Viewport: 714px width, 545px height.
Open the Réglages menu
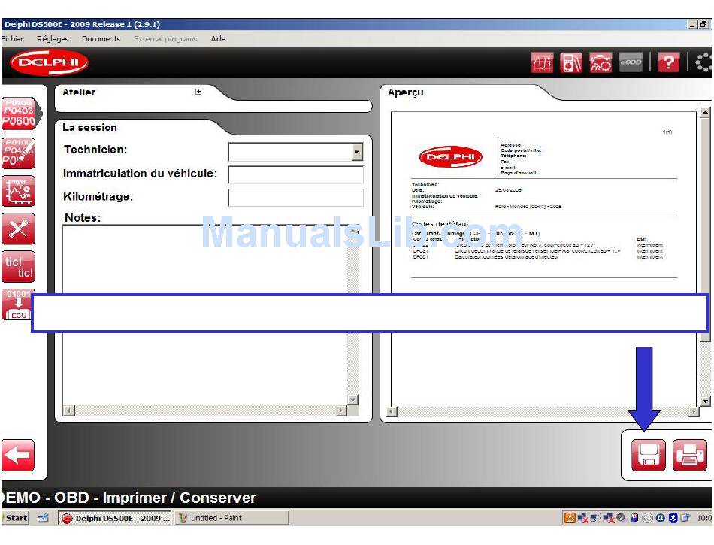(53, 38)
